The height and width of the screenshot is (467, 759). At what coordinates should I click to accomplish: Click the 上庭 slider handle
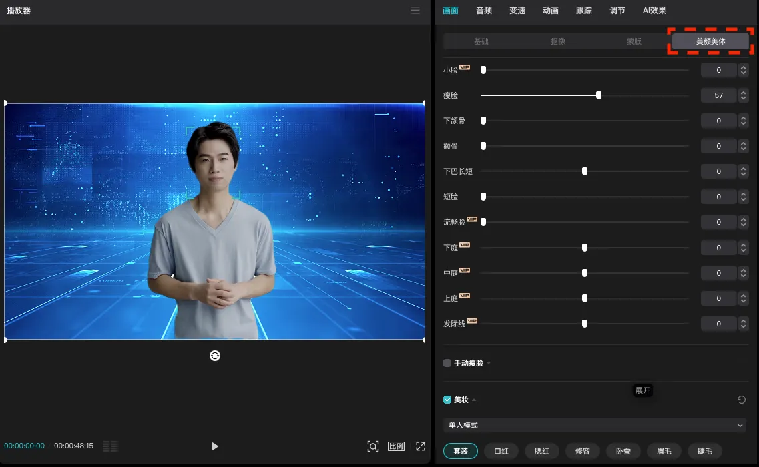(x=585, y=298)
